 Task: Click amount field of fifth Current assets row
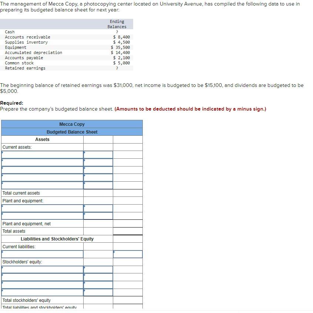98,185
